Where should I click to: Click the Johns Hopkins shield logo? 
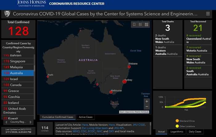[7, 14]
